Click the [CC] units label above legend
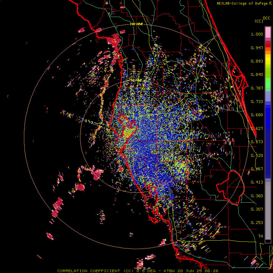 [x=259, y=21]
